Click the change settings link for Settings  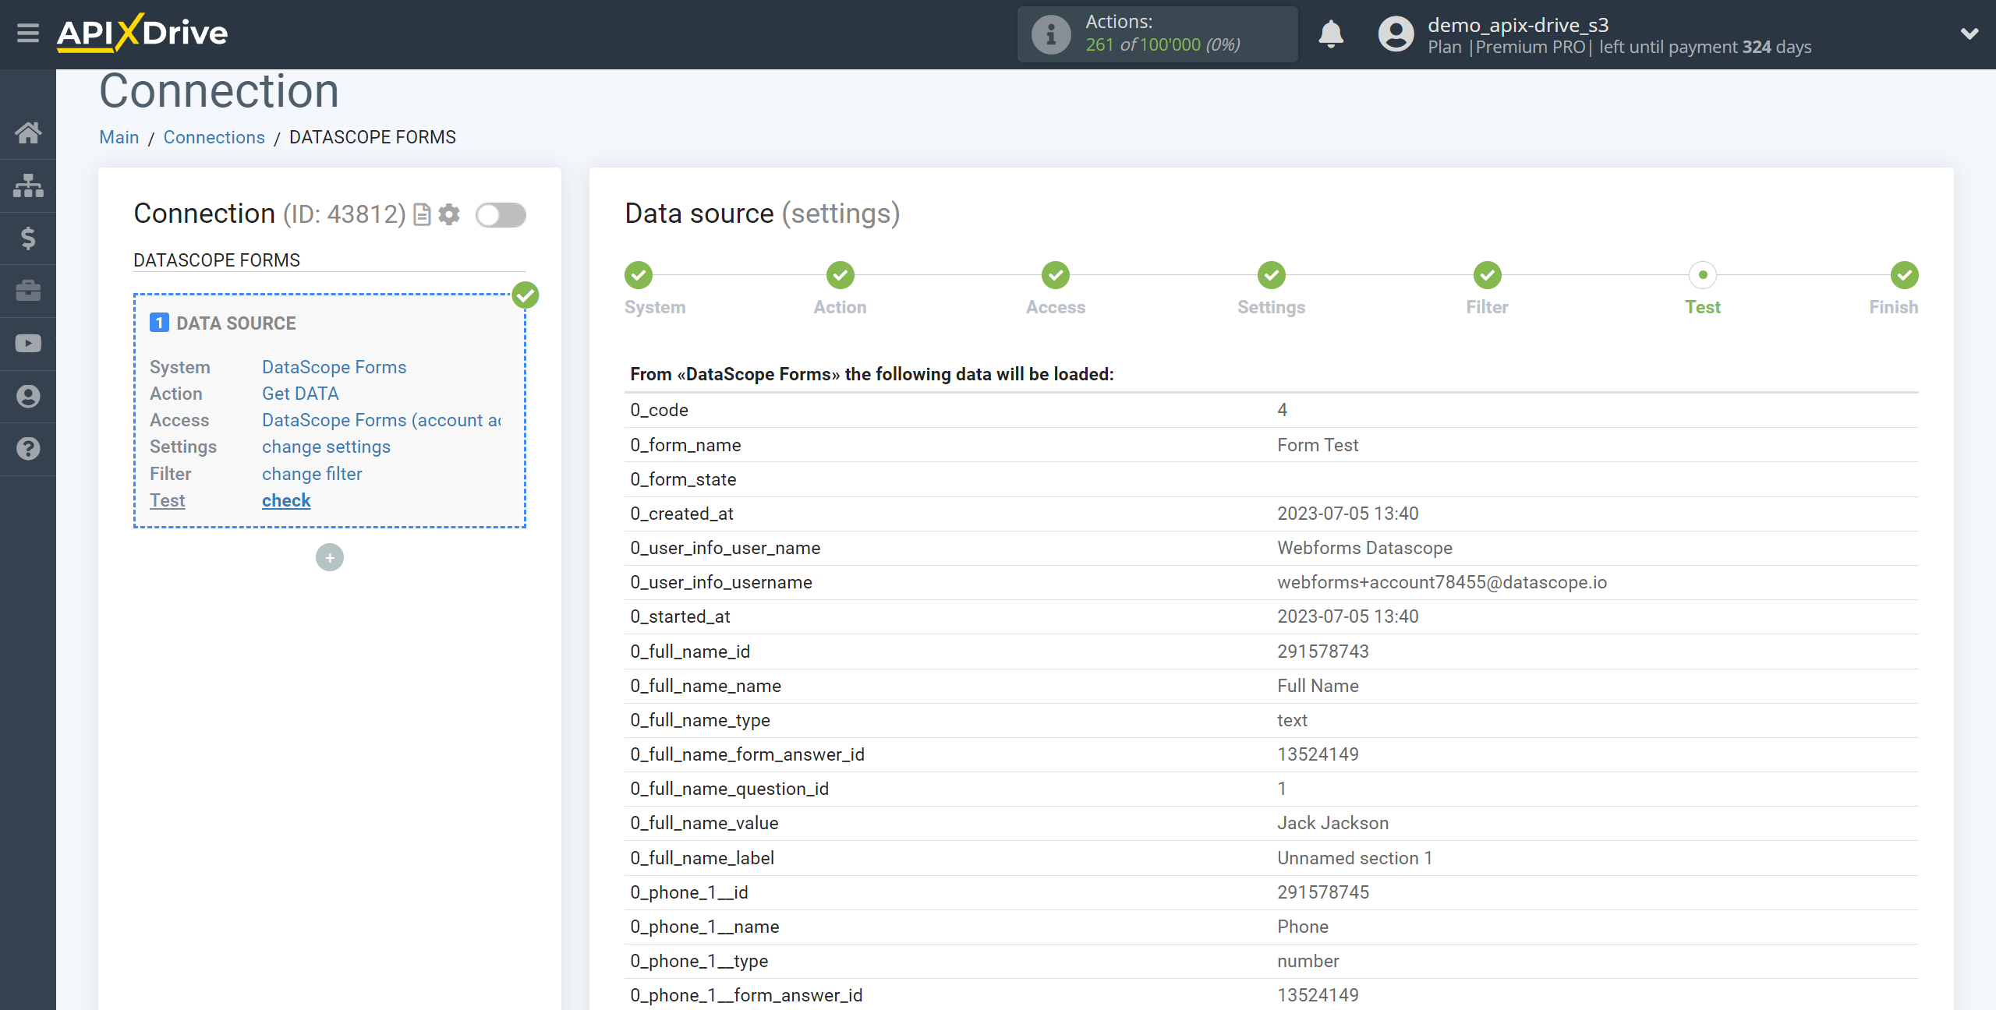click(x=326, y=447)
